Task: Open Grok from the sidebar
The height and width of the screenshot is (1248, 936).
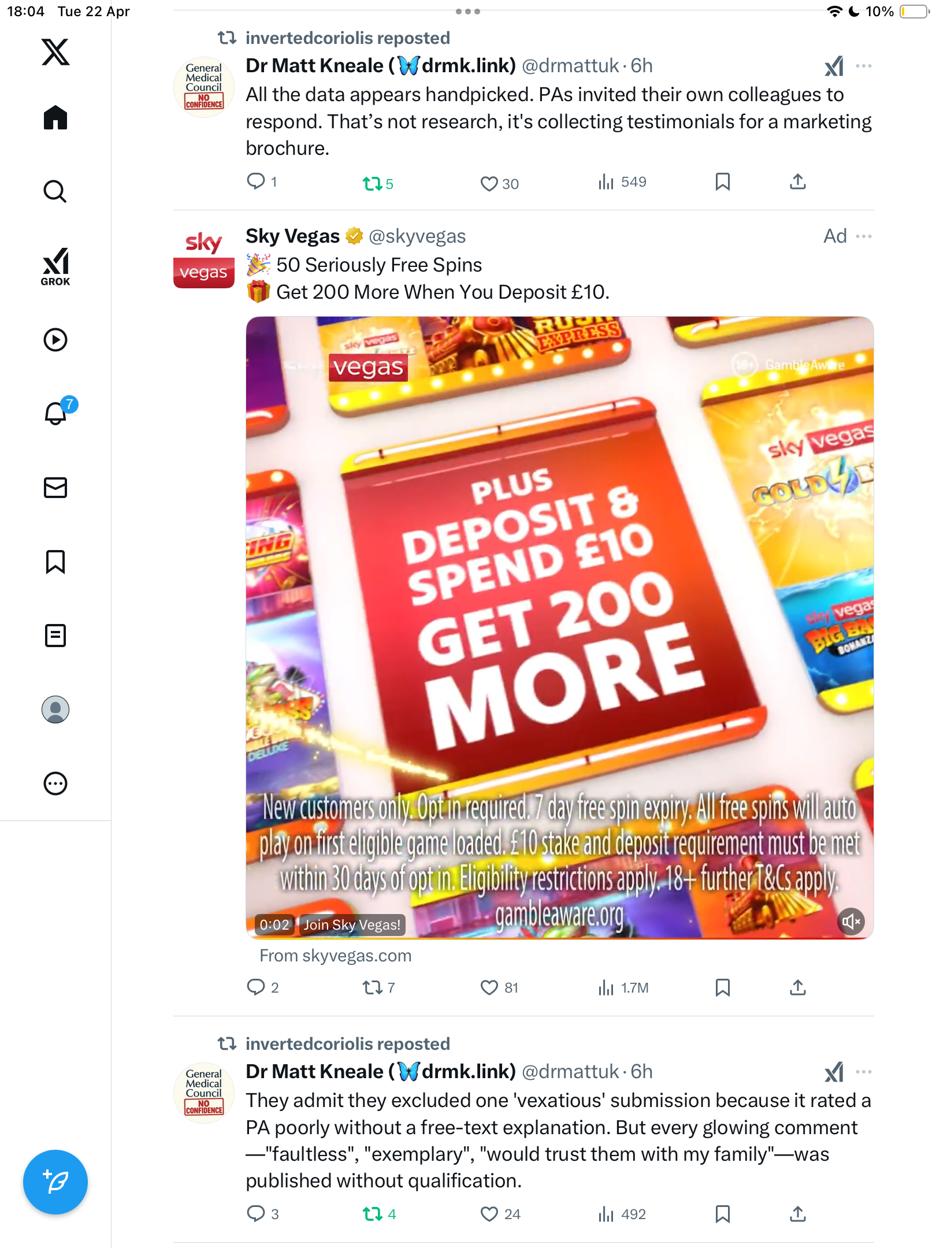Action: [55, 266]
